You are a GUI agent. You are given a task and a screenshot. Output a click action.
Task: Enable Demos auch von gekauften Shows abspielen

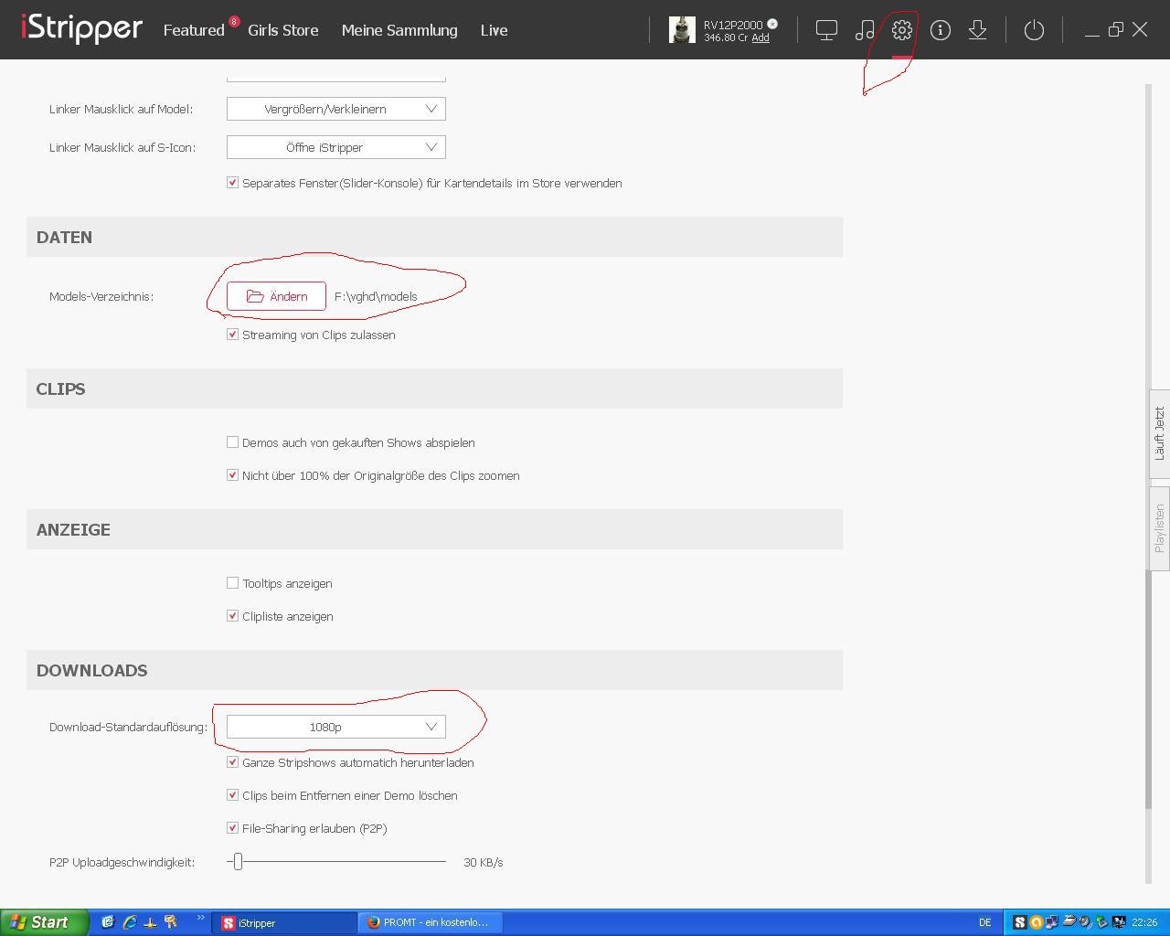[x=232, y=441]
